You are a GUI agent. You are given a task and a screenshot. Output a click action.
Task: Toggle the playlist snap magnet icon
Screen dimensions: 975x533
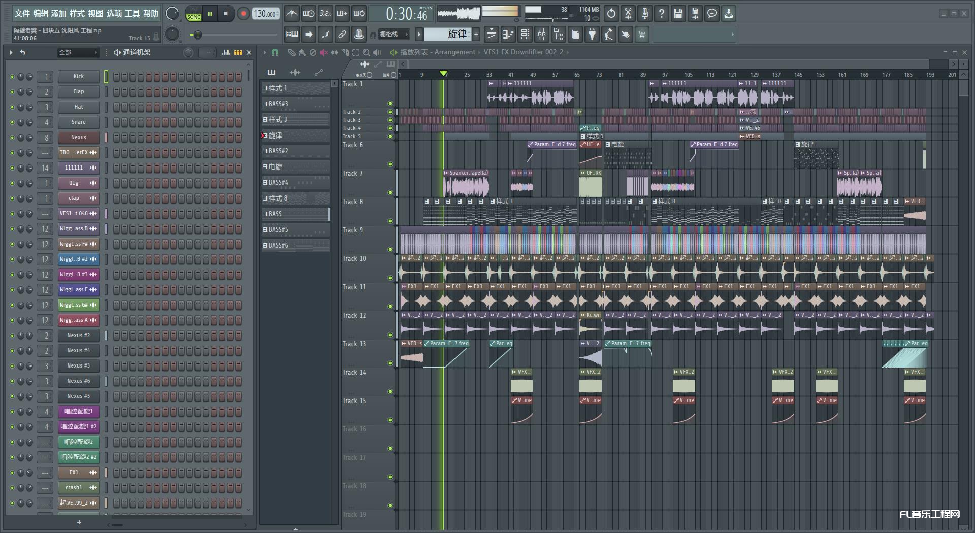(x=275, y=52)
